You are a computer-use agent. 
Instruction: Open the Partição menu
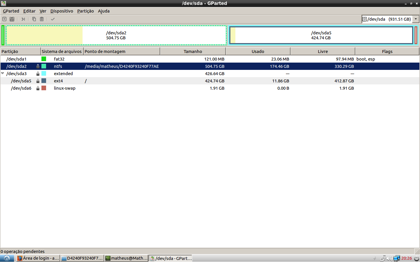click(85, 11)
